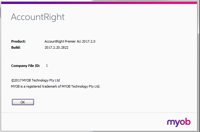This screenshot has height=132, width=200.
Task: Click the MYOB registered trademark notice
Action: [x=56, y=86]
